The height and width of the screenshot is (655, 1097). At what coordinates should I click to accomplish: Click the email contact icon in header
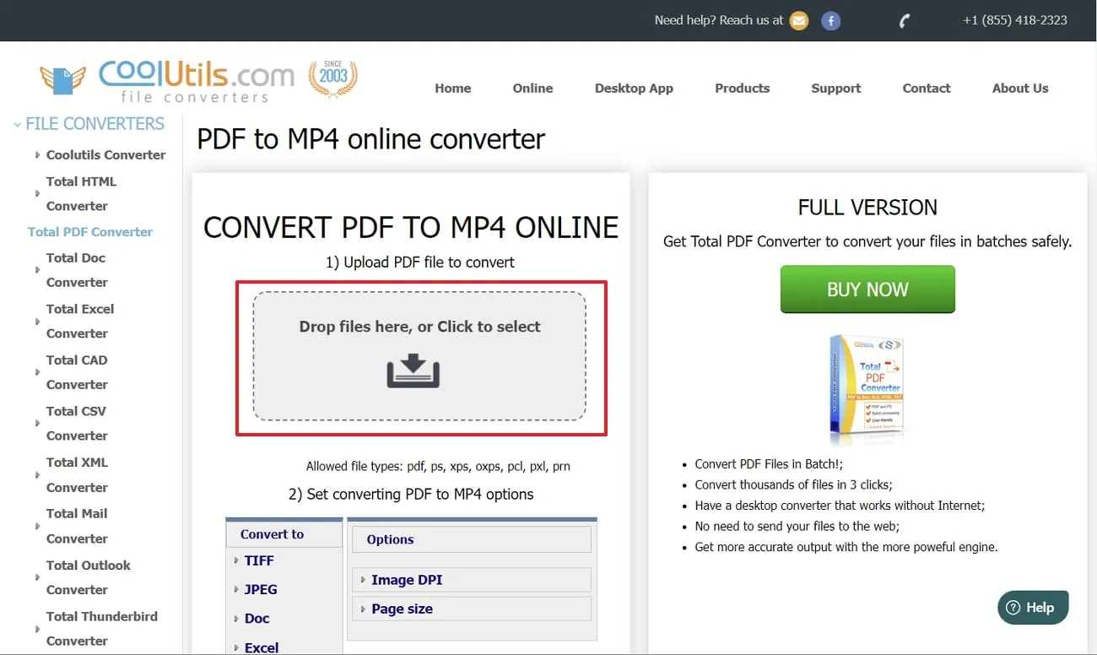tap(798, 20)
